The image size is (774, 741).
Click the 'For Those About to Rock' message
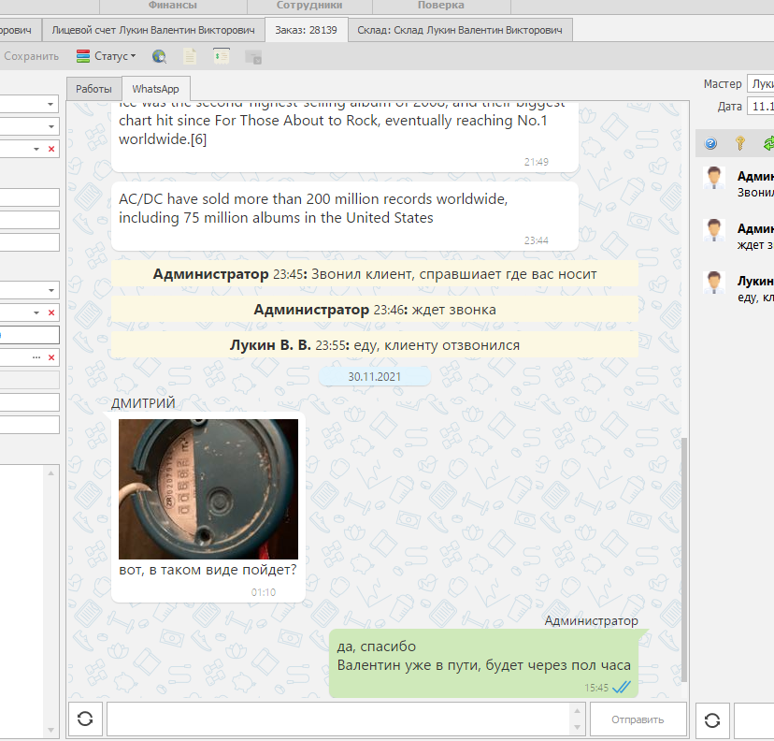click(x=345, y=138)
